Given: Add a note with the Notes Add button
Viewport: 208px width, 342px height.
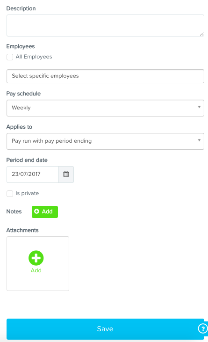Looking at the screenshot, I should (x=45, y=212).
